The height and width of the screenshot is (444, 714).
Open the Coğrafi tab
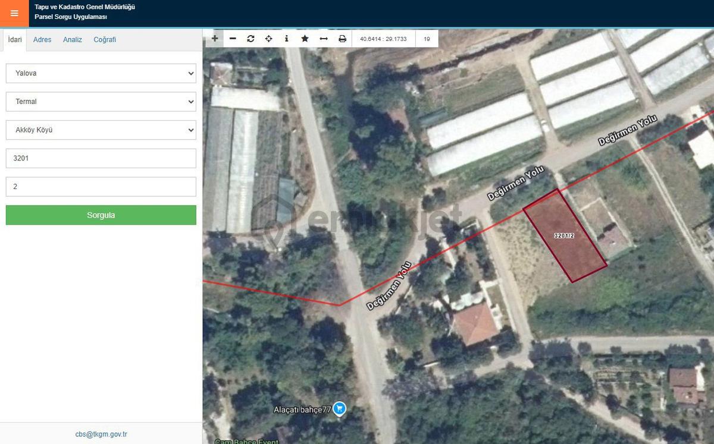(x=105, y=40)
